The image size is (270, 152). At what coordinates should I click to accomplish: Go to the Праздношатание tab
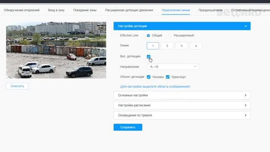pyautogui.click(x=211, y=10)
